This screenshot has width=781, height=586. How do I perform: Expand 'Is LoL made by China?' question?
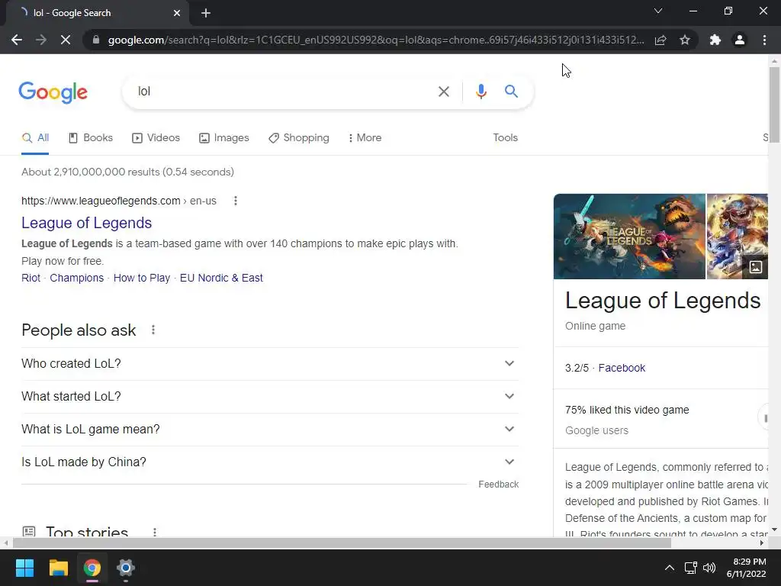pos(270,462)
